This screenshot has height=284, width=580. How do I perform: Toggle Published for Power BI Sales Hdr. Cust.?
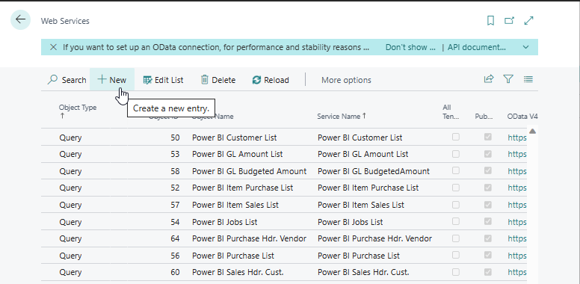pyautogui.click(x=488, y=272)
